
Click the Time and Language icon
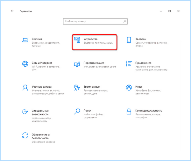[x=77, y=88]
